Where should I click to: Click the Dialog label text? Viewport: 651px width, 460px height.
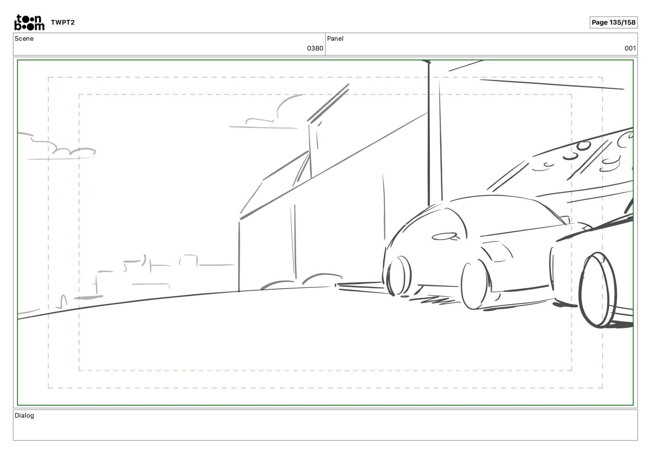(x=24, y=416)
